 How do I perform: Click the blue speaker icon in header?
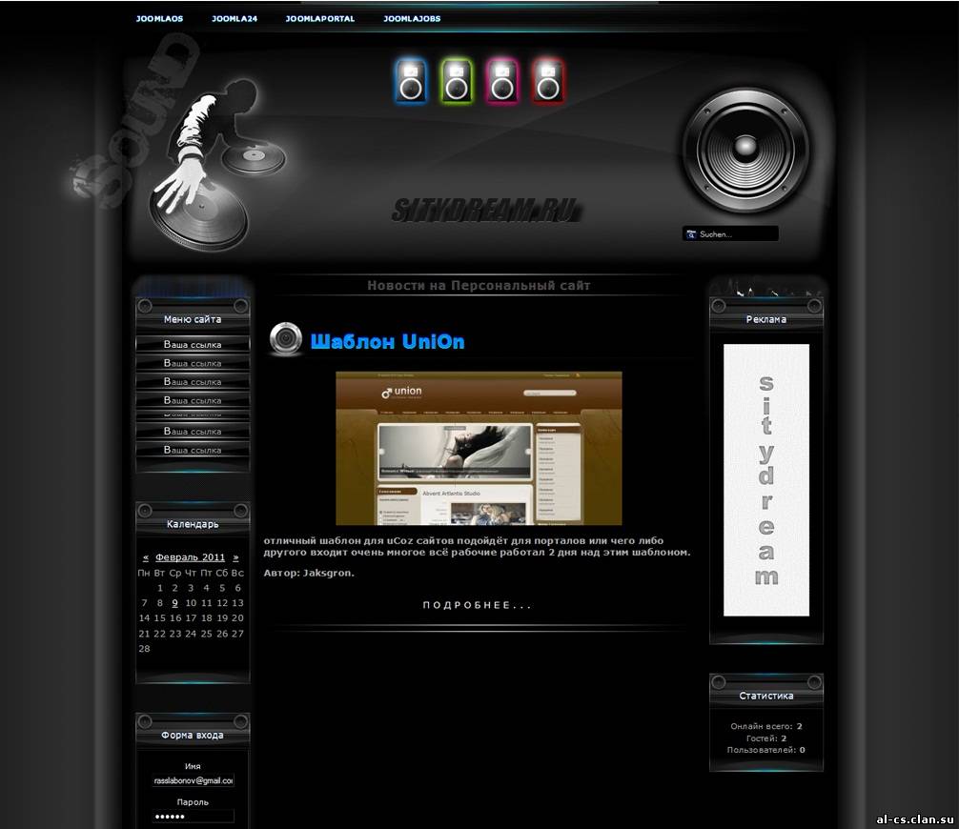pos(411,81)
